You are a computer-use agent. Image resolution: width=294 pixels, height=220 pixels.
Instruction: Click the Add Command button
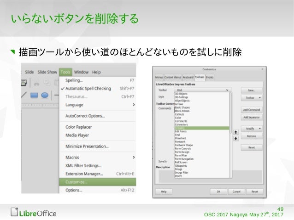click(252, 110)
